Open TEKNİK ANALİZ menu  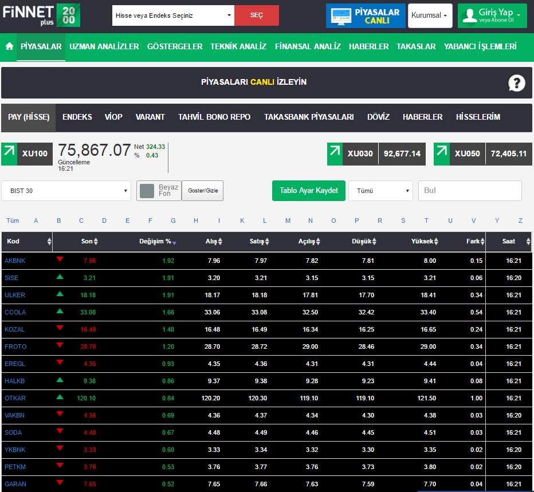(238, 46)
